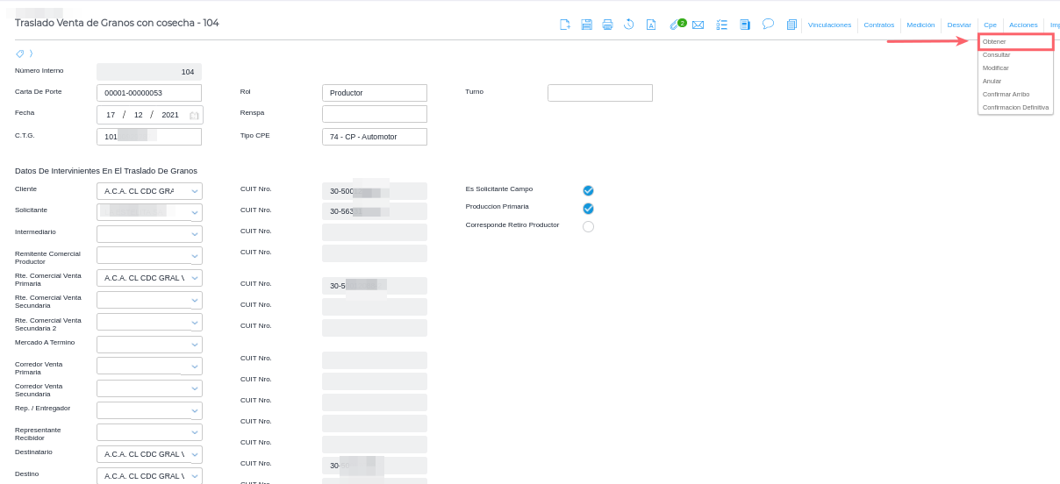Select Obtener from the Cpe menu
Screen dimensions: 1060x484
pyautogui.click(x=994, y=42)
